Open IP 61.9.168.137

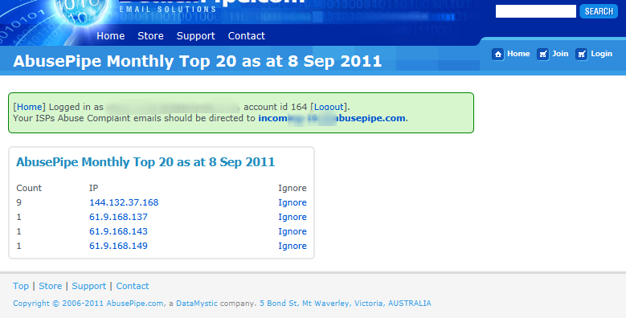[x=118, y=217]
